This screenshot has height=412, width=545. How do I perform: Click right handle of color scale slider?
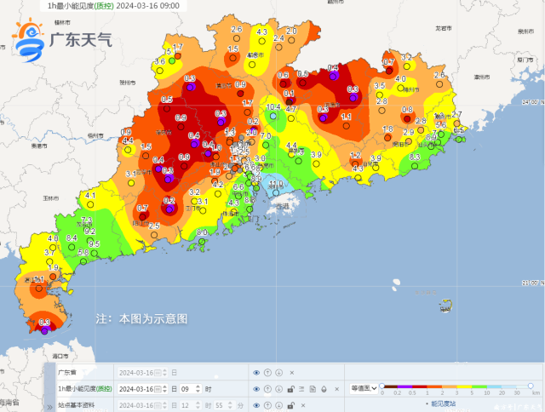point(530,386)
